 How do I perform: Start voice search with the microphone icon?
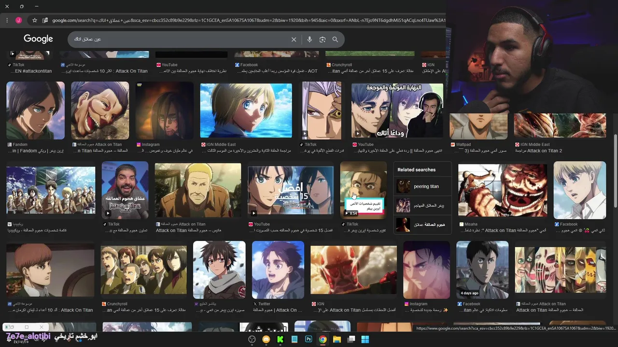309,40
